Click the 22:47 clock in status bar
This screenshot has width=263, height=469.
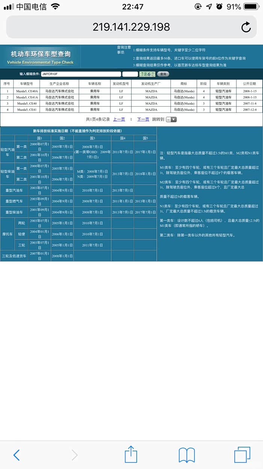pos(133,7)
